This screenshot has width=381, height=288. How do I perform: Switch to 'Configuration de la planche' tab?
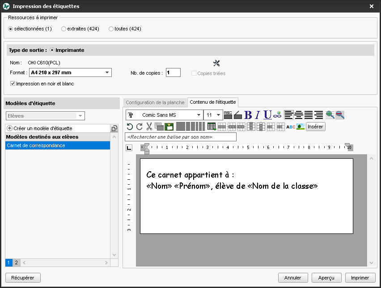pos(155,102)
